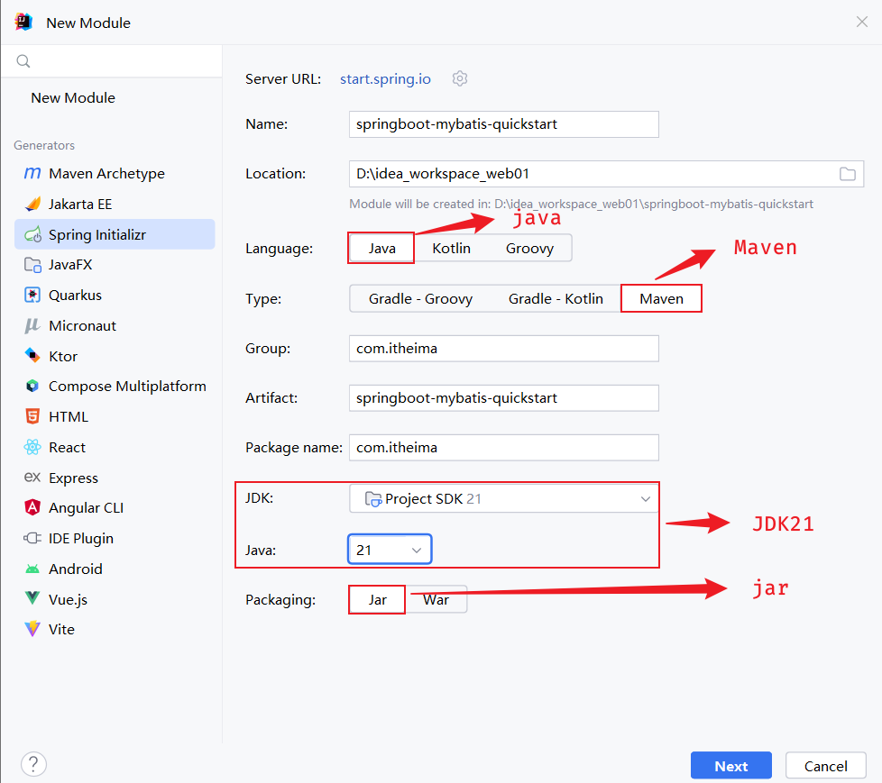Select the Jakarta EE generator icon
The width and height of the screenshot is (882, 783).
point(32,205)
